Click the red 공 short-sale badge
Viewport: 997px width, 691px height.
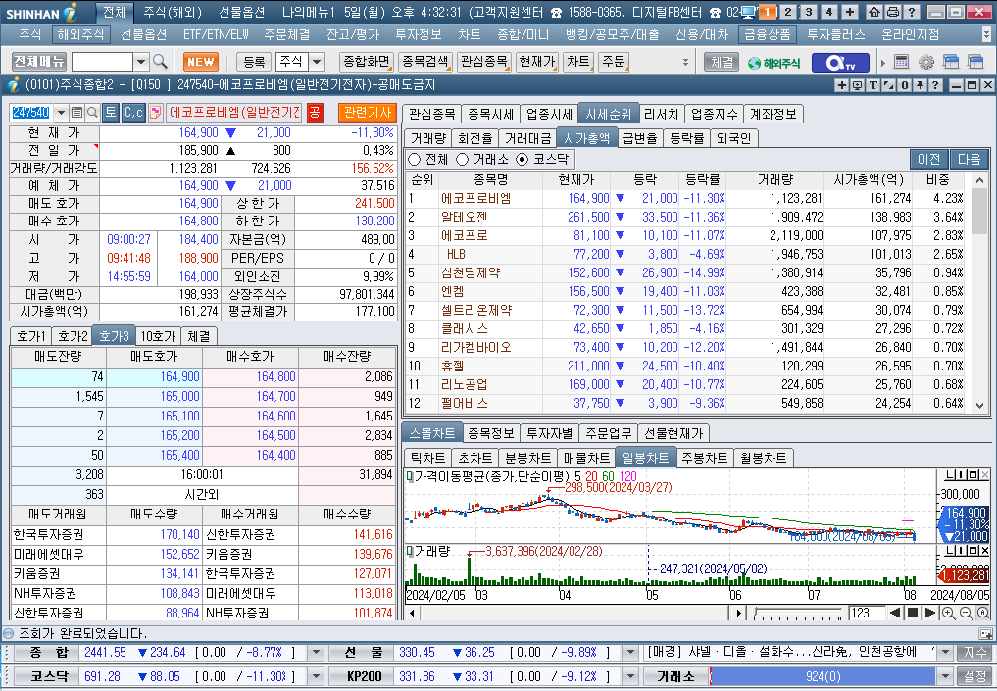314,113
